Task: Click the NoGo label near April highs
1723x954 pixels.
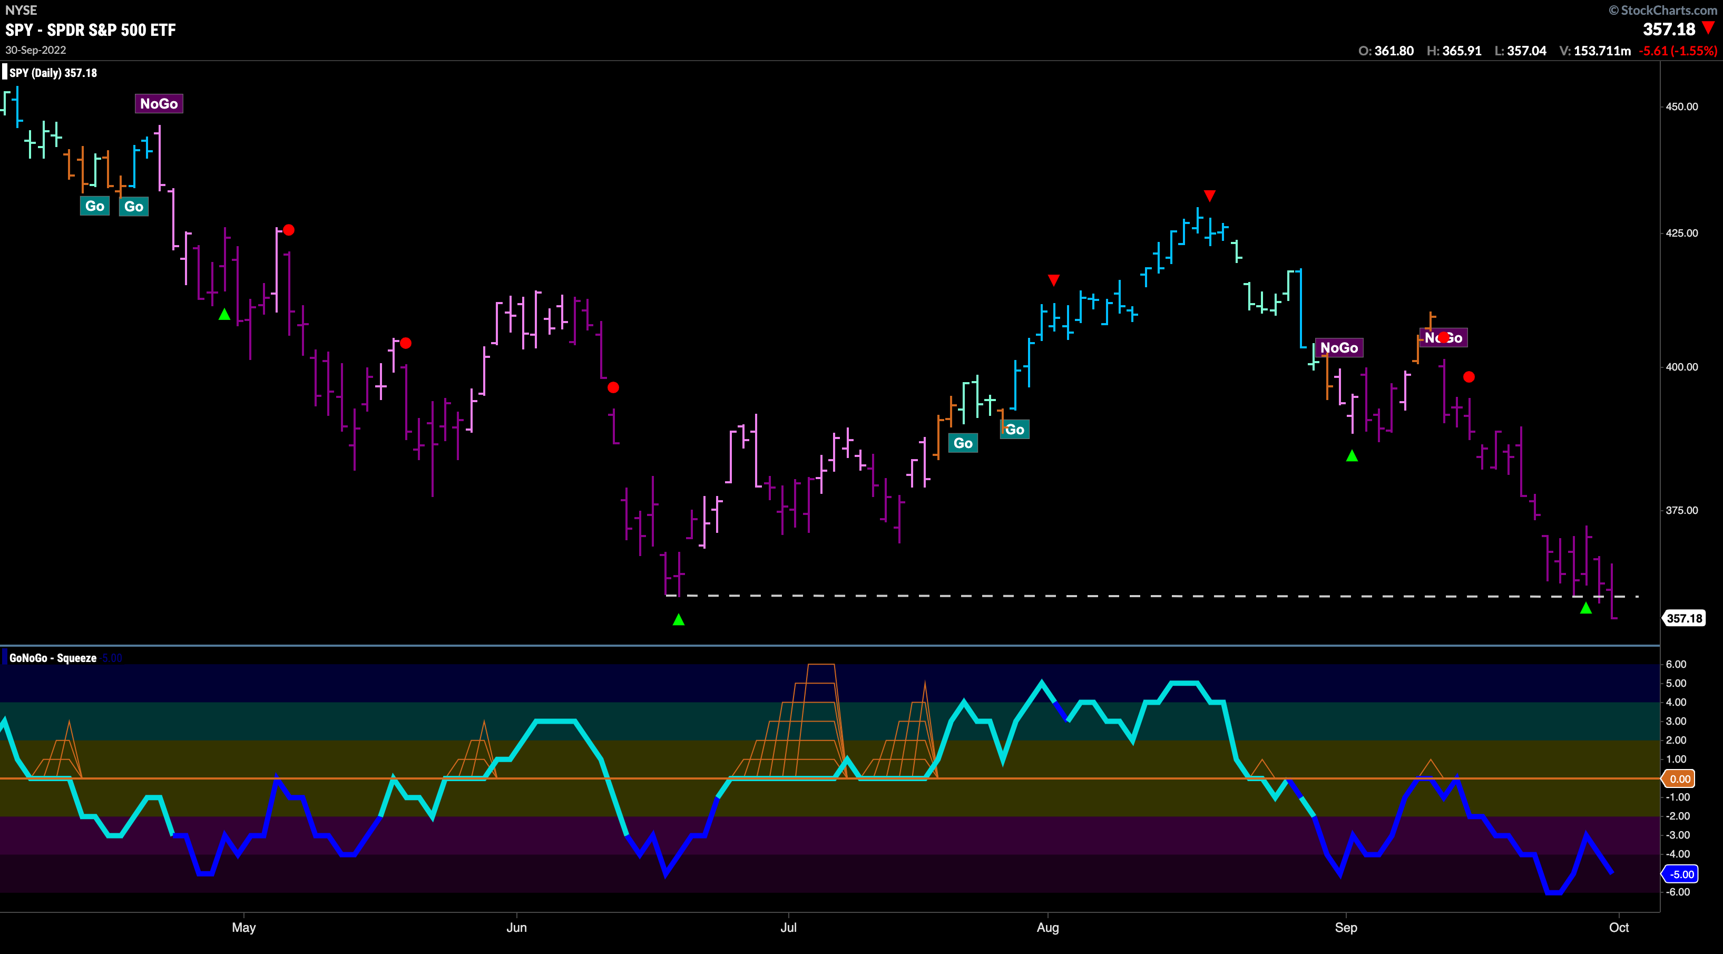Action: tap(159, 104)
